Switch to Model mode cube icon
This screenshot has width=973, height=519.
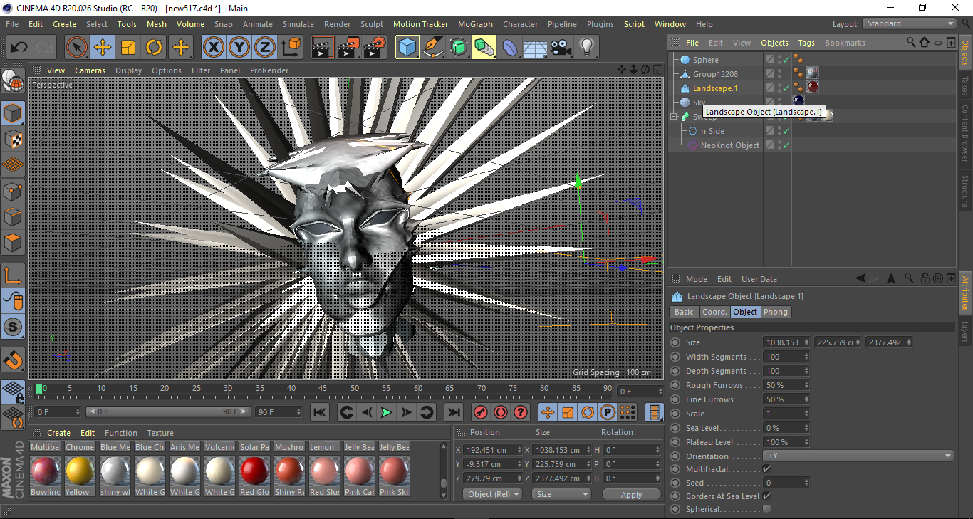coord(13,113)
